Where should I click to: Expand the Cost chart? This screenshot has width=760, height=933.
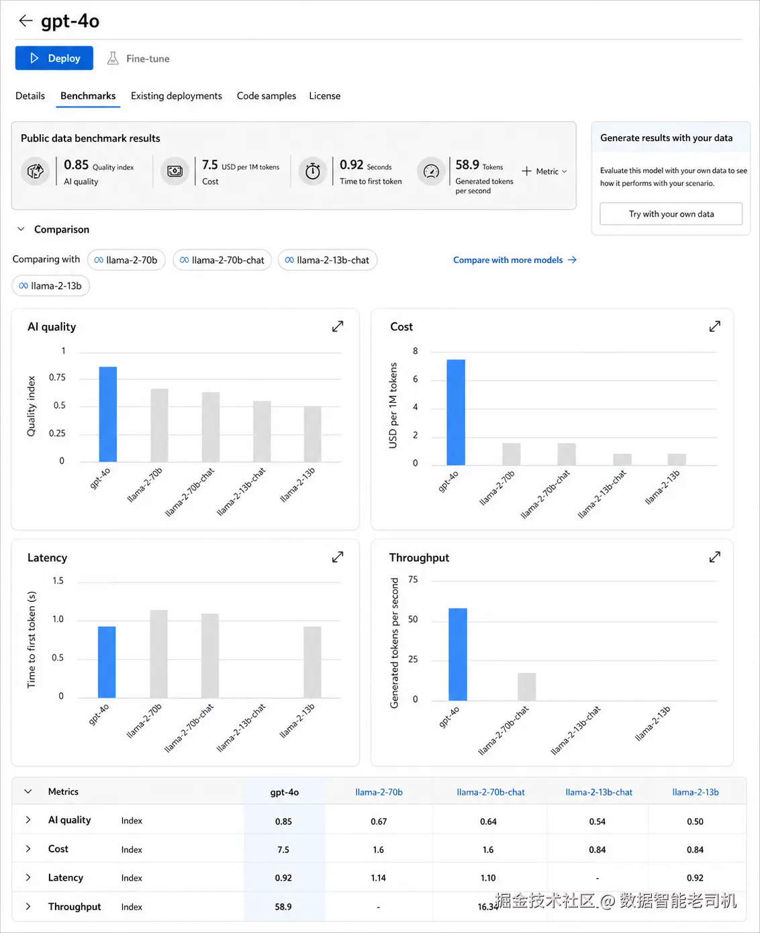point(715,326)
